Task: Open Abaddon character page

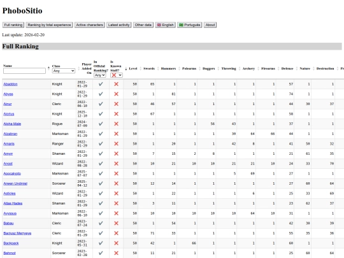Action: tap(10, 84)
